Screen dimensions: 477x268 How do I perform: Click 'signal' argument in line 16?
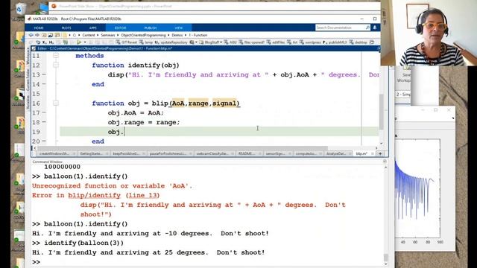tap(224, 103)
